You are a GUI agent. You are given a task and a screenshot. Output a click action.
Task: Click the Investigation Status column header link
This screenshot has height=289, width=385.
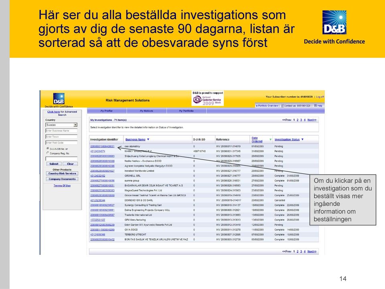[x=287, y=140]
